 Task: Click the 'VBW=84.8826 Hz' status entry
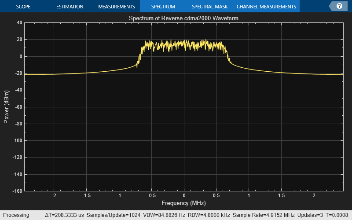(164, 215)
